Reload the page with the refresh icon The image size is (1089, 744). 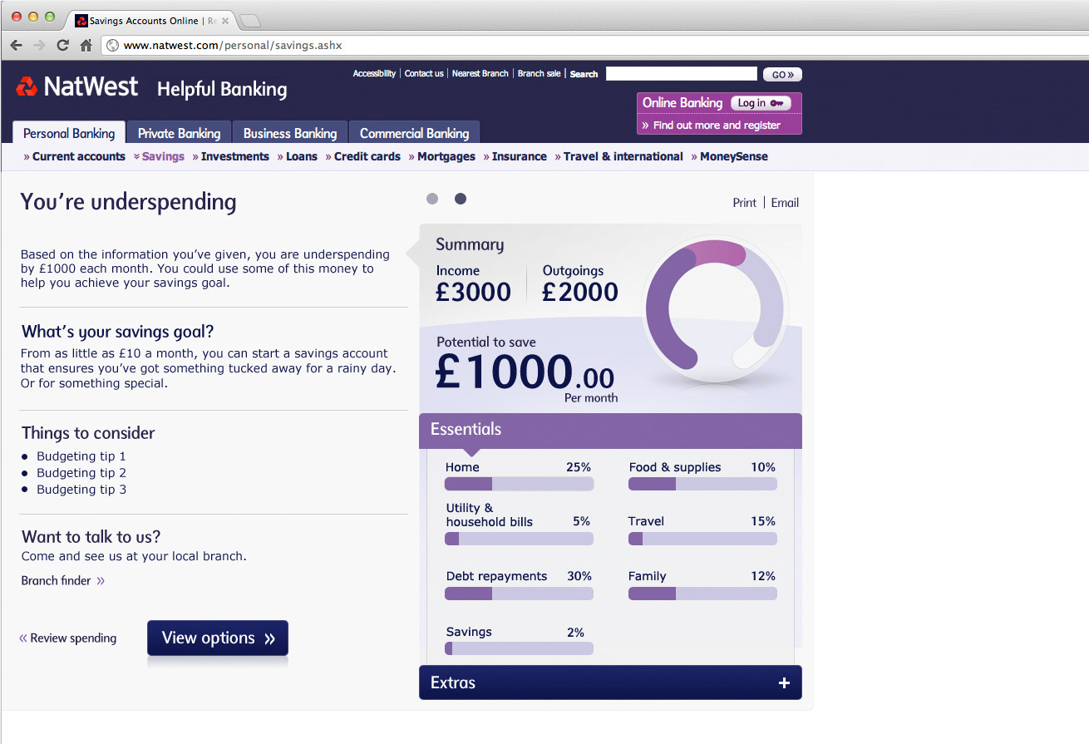click(x=62, y=46)
